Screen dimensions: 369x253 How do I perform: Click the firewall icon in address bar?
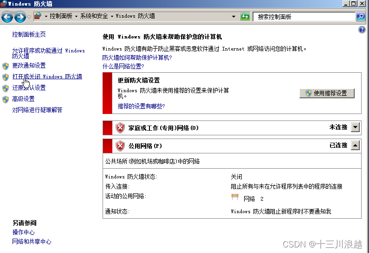click(x=38, y=16)
